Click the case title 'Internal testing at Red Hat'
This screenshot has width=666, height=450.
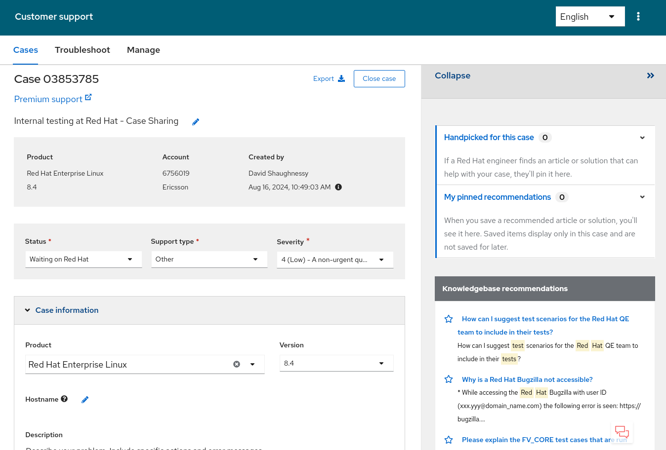tap(96, 121)
